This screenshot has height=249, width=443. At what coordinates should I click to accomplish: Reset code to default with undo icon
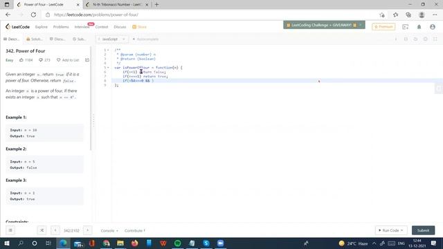point(415,39)
